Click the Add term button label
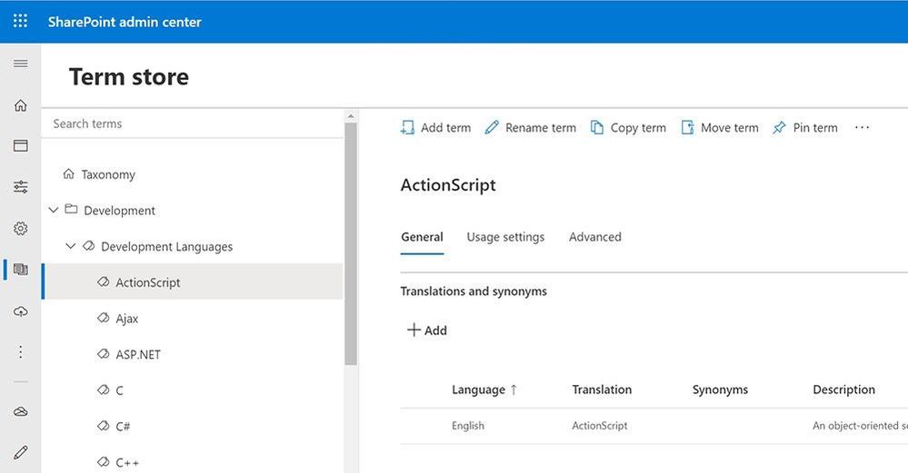Screen dimensions: 908x473 pyautogui.click(x=446, y=128)
